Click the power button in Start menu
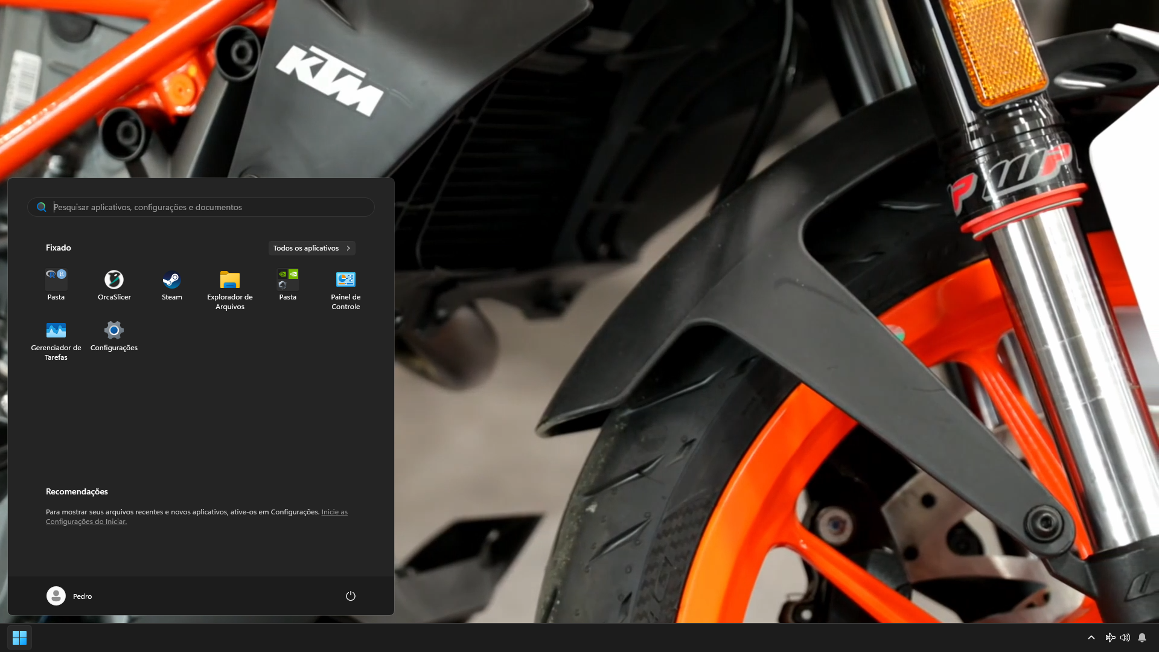 pos(351,596)
